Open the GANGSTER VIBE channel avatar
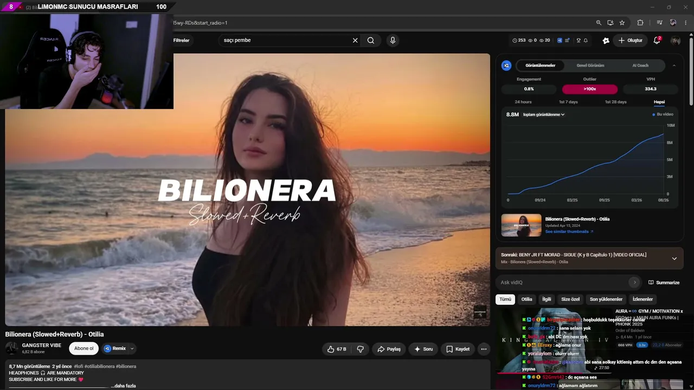 [11, 348]
